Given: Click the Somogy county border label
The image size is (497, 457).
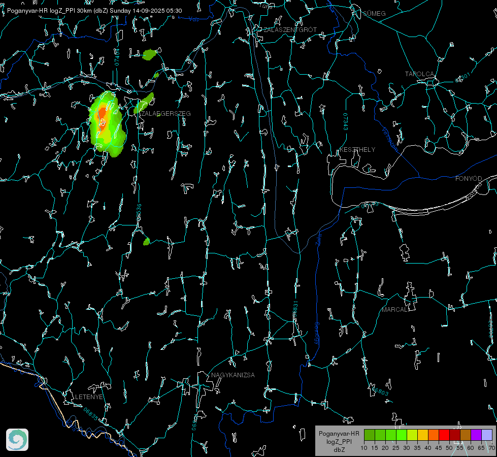Looking at the screenshot, I should 317,334.
